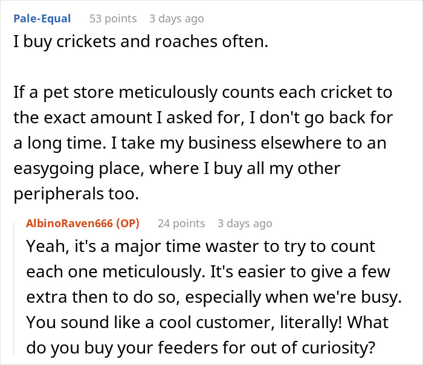This screenshot has width=423, height=365.
Task: Click the 24 points score
Action: click(x=181, y=224)
